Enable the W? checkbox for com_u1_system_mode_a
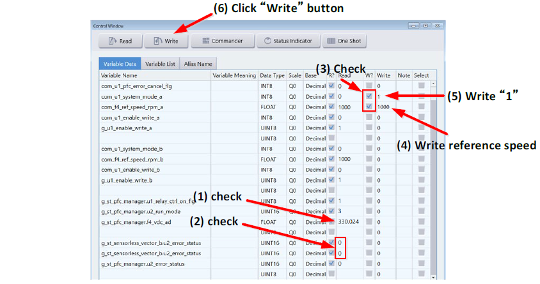Screen dimensions: 540x284 pos(369,96)
